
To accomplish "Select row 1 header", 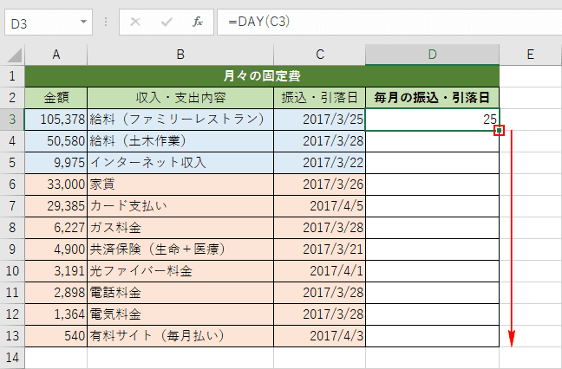I will tap(12, 76).
